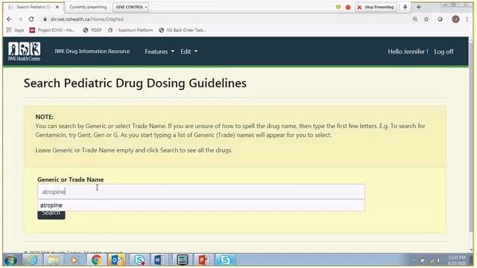Open PowerPoint from the taskbar
The width and height of the screenshot is (477, 268).
(x=203, y=260)
